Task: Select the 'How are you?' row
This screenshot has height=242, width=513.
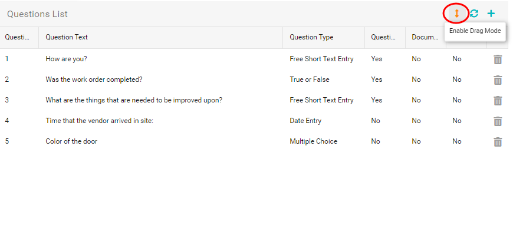Action: (254, 59)
